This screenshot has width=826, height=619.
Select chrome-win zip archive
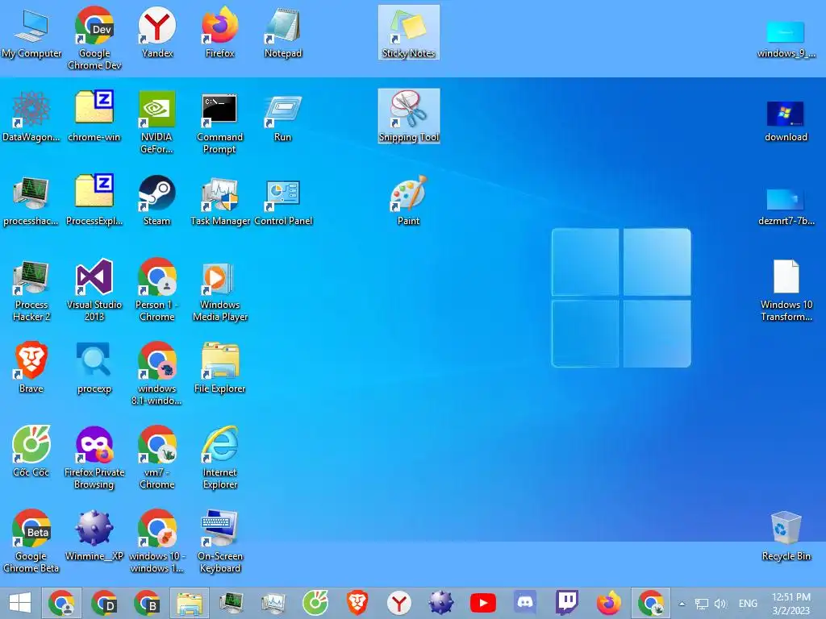[94, 116]
